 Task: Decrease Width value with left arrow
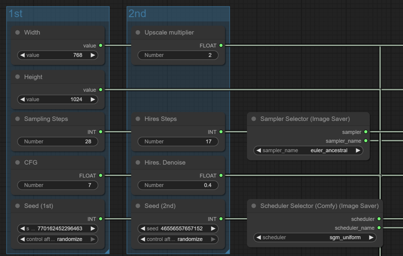[x=22, y=55]
